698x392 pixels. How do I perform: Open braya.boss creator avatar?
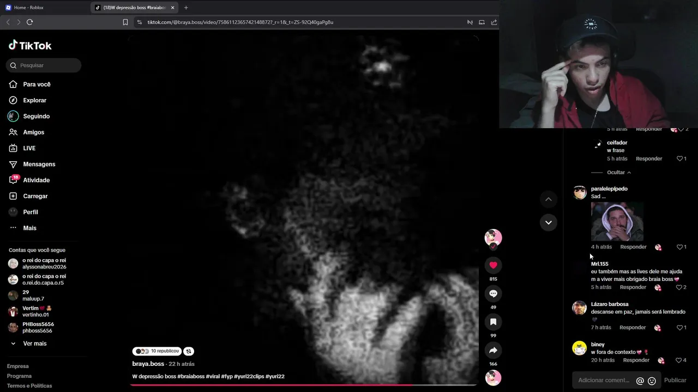pos(493,237)
